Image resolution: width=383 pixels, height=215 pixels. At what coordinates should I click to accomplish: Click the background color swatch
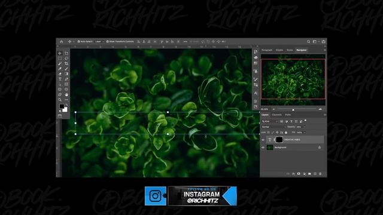pos(65,110)
